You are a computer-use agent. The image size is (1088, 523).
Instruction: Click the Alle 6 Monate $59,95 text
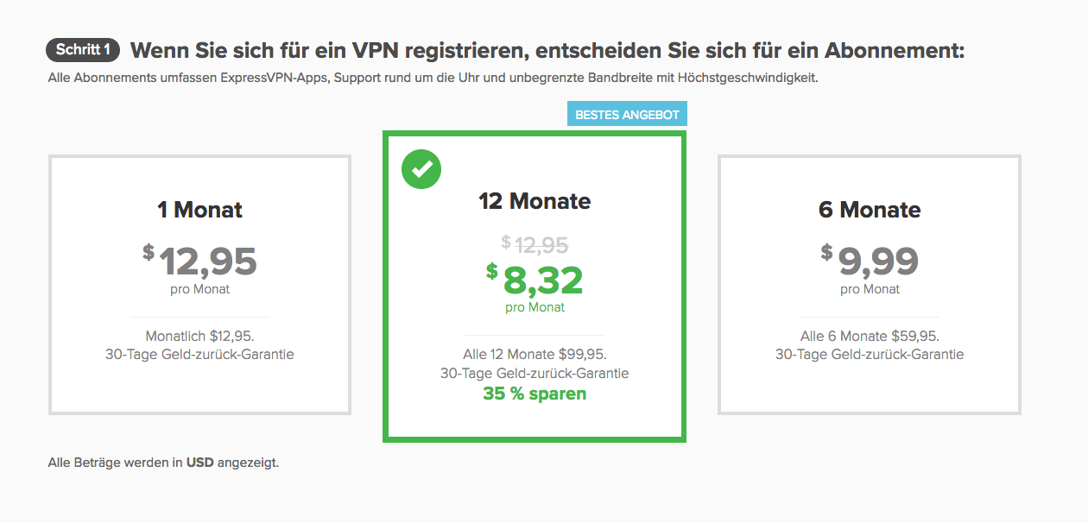click(870, 336)
